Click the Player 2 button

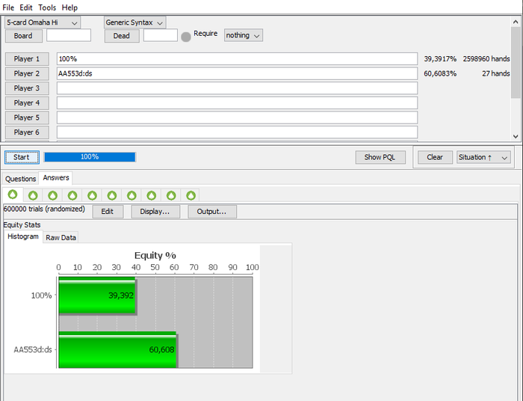click(27, 74)
